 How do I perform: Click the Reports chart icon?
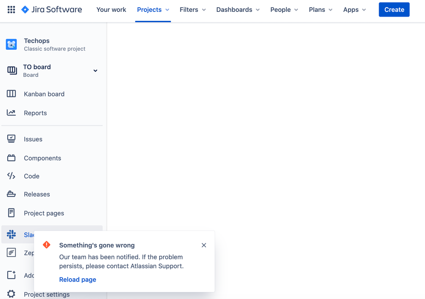[x=11, y=113]
